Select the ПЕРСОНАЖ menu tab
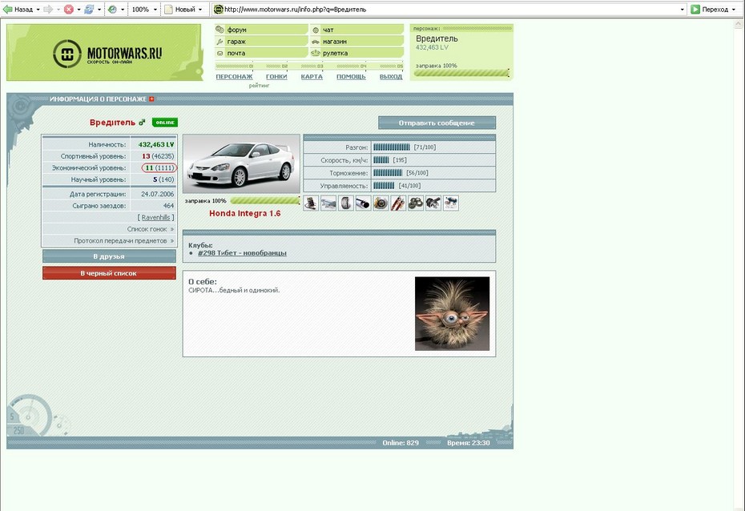The width and height of the screenshot is (745, 511). click(x=234, y=76)
